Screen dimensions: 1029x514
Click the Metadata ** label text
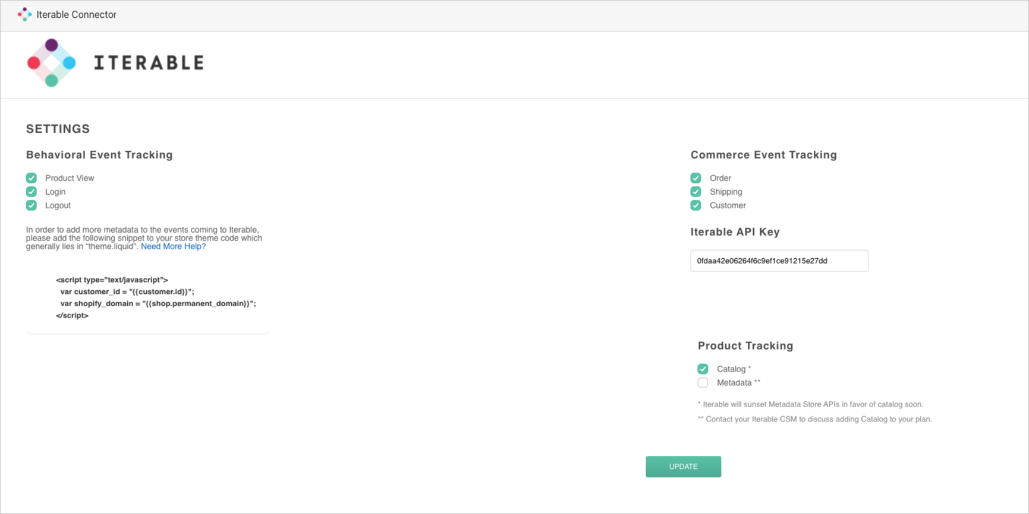tap(738, 383)
